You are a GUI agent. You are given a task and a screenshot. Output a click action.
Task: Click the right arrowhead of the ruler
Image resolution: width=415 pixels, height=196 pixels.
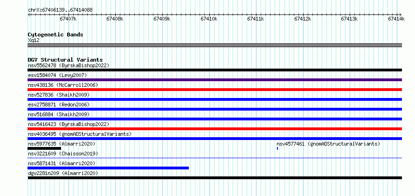tap(401, 14)
